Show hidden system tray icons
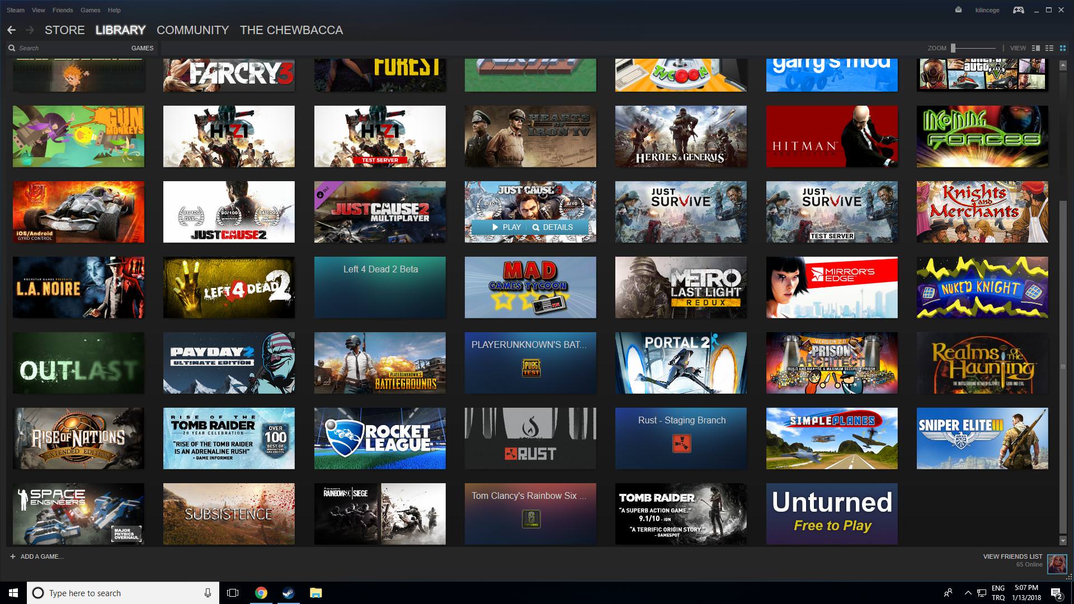 point(968,593)
